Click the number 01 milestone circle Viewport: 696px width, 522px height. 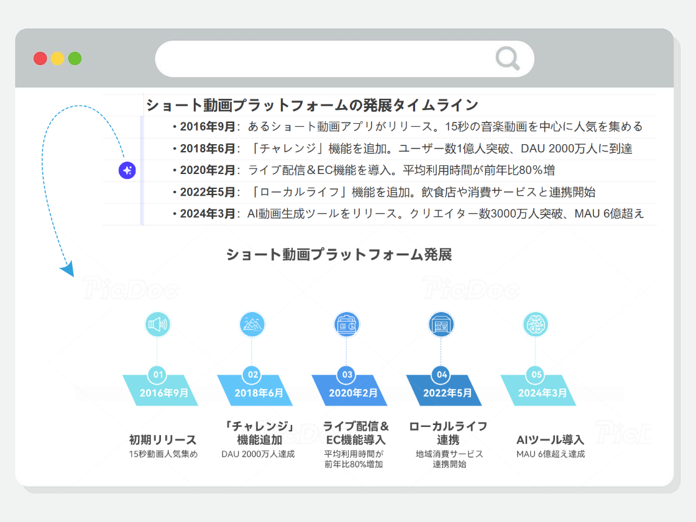coord(157,375)
